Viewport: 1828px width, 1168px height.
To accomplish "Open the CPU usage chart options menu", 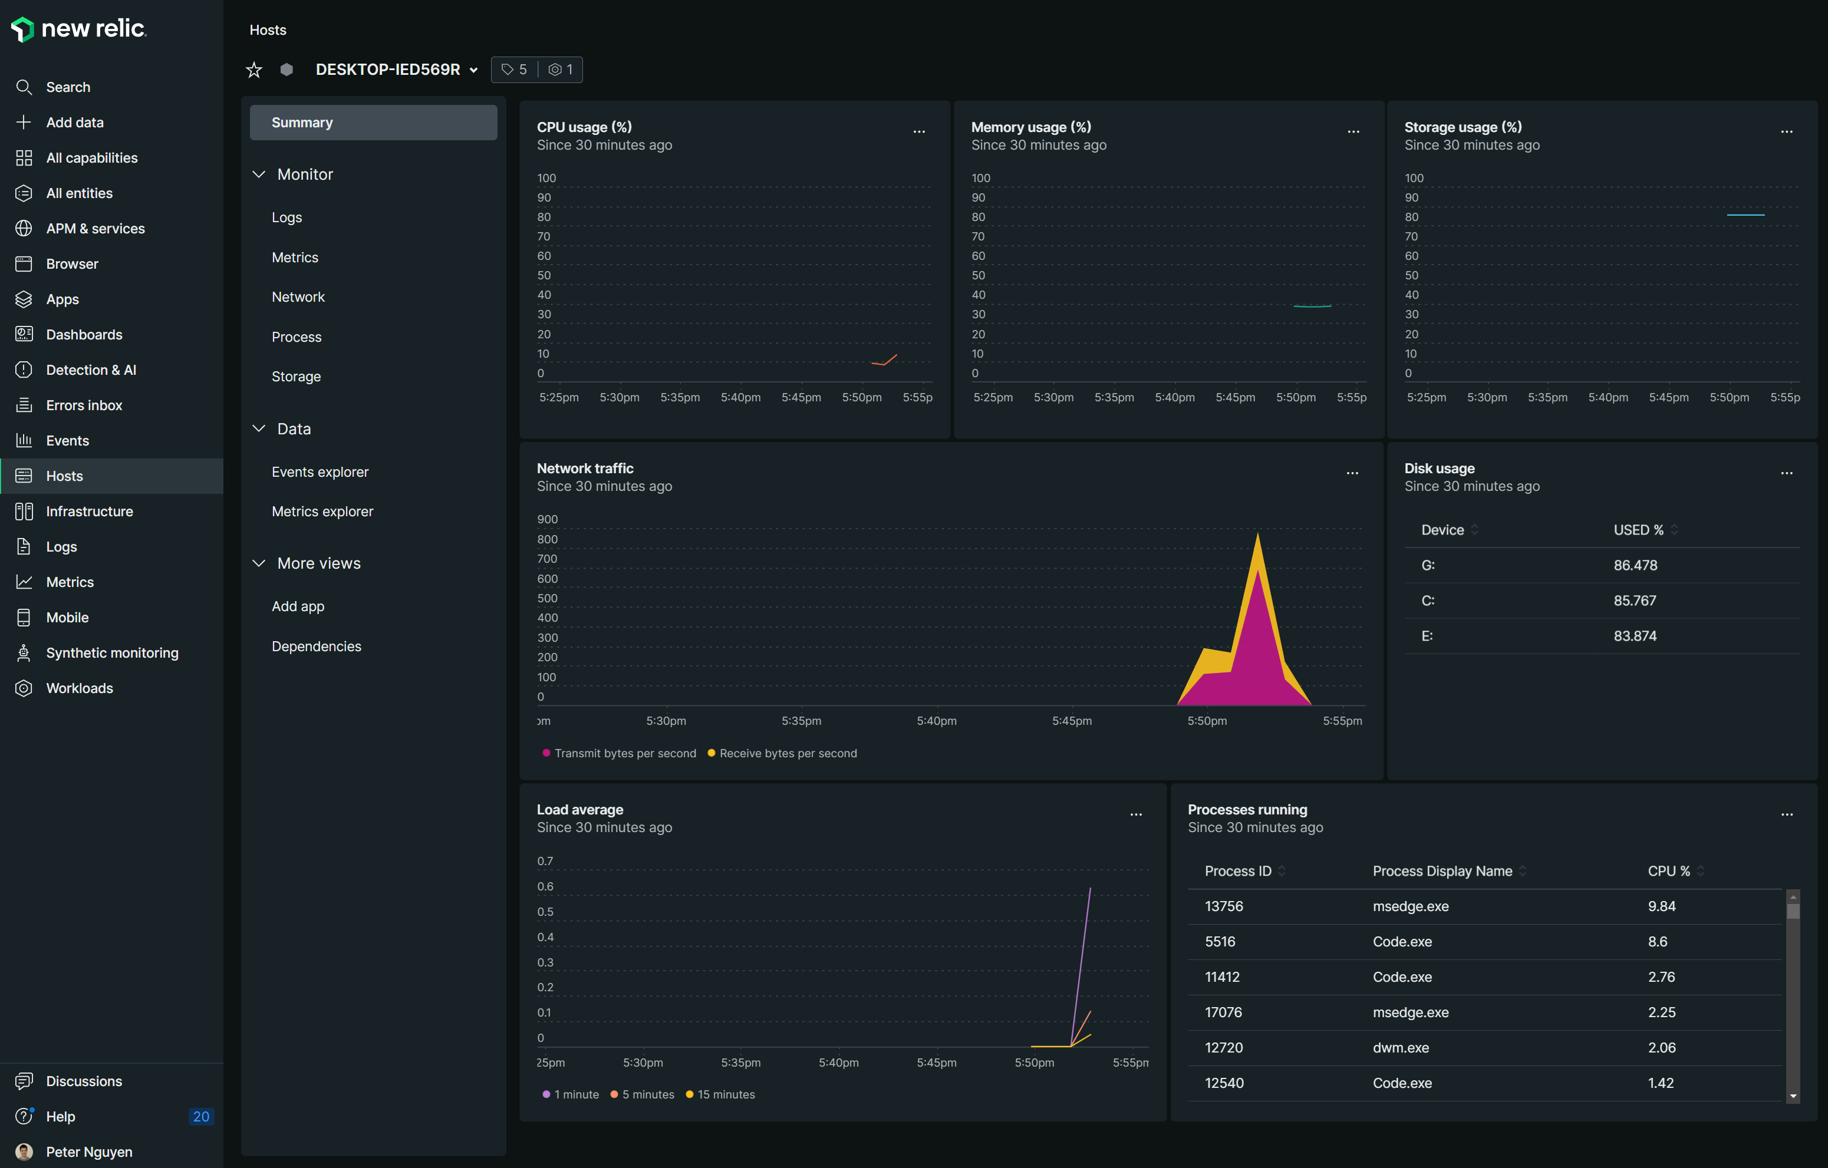I will (x=918, y=132).
